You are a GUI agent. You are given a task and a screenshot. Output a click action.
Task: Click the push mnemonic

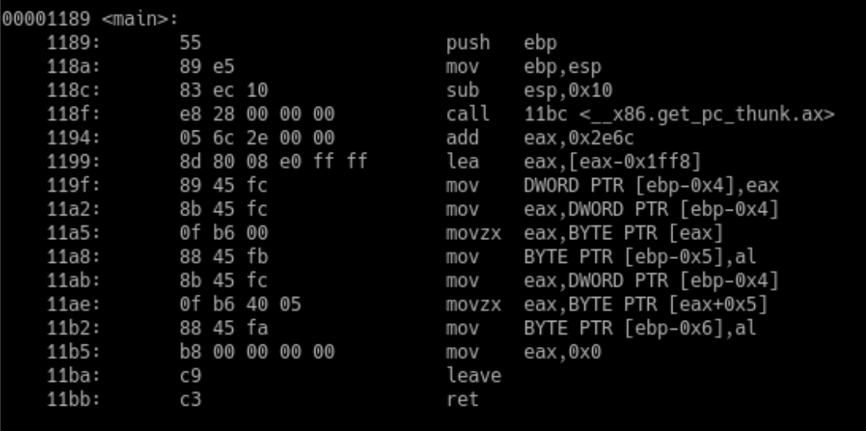[x=469, y=41]
